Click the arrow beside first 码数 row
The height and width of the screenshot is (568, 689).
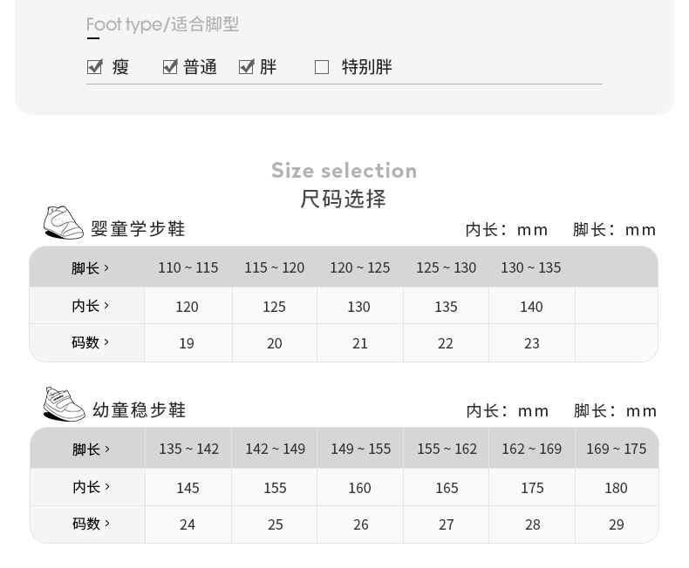point(106,342)
